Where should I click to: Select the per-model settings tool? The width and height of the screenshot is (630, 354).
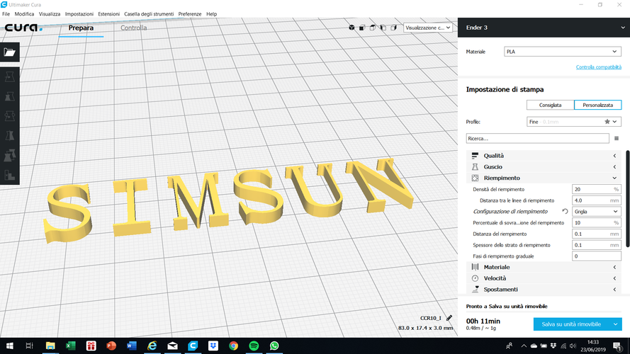point(10,155)
